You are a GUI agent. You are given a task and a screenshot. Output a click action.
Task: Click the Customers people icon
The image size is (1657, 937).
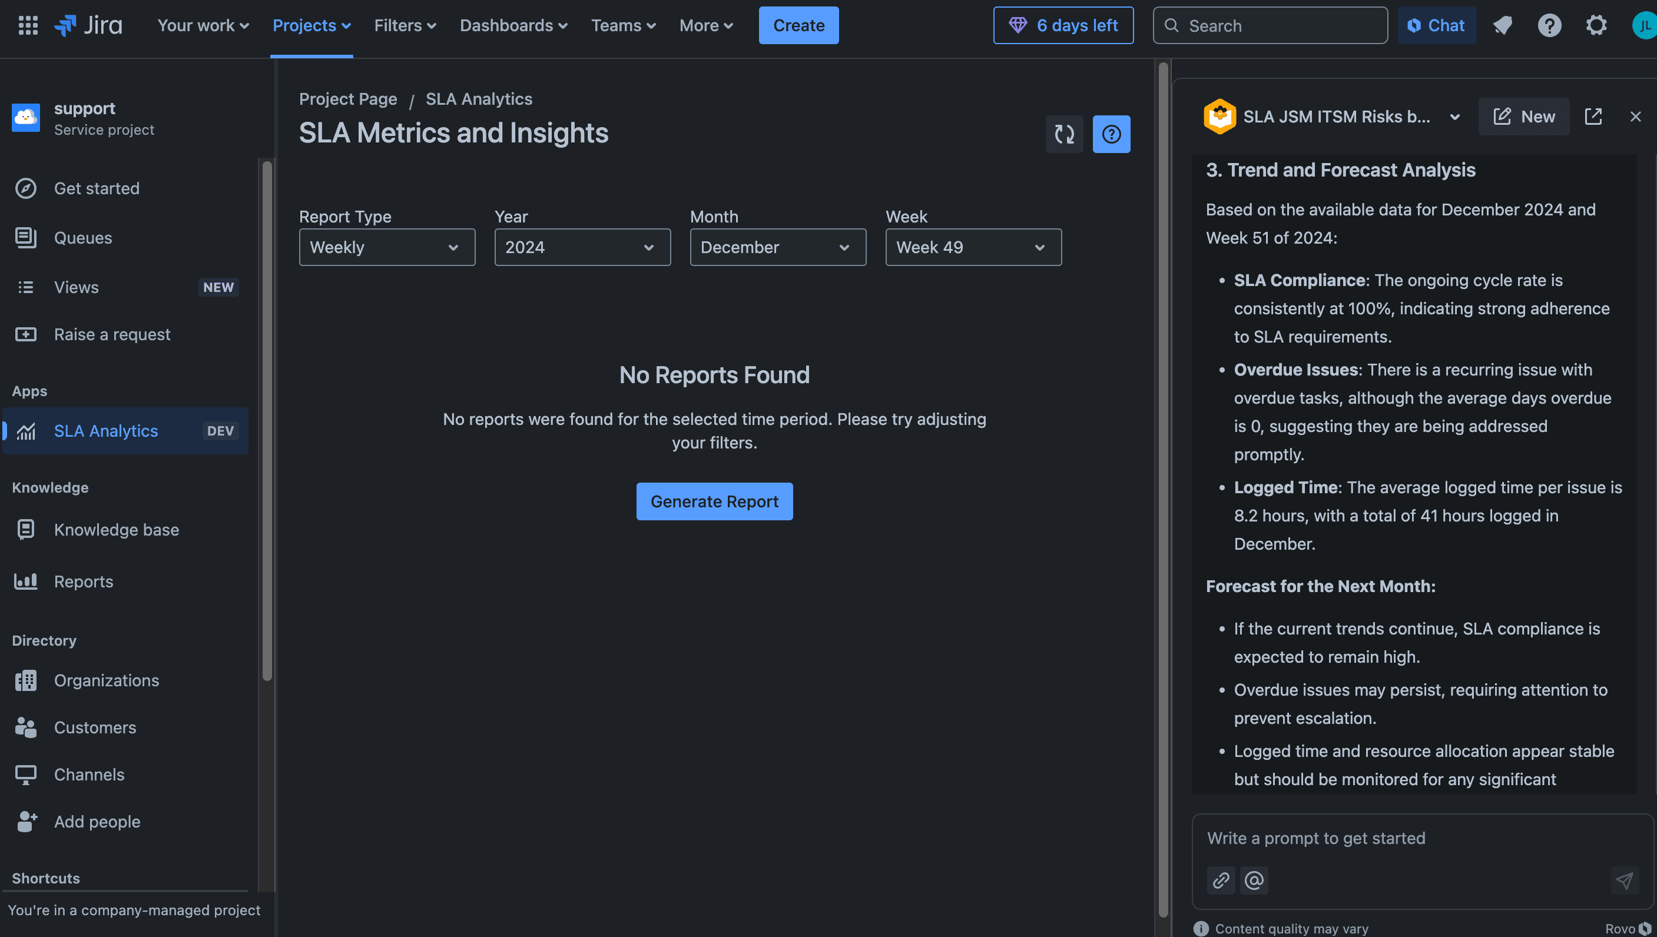[26, 727]
